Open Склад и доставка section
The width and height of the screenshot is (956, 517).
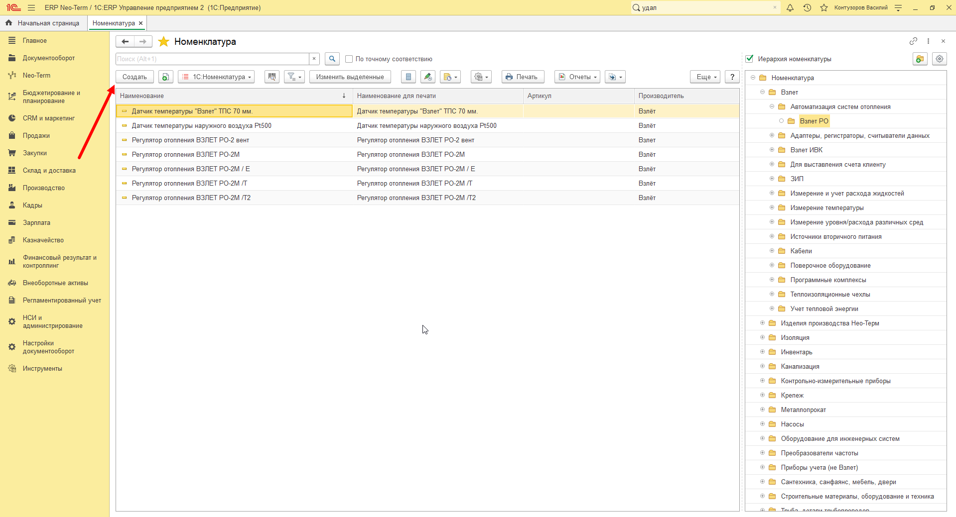(49, 171)
